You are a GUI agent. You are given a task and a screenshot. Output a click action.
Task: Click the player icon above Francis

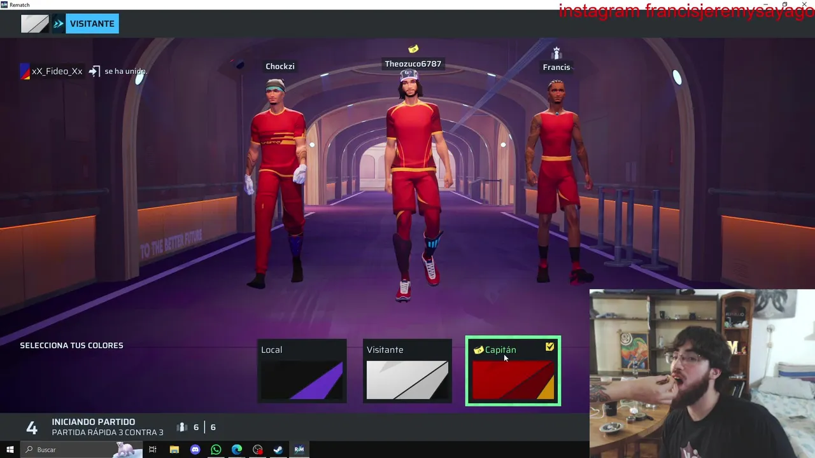pos(556,53)
